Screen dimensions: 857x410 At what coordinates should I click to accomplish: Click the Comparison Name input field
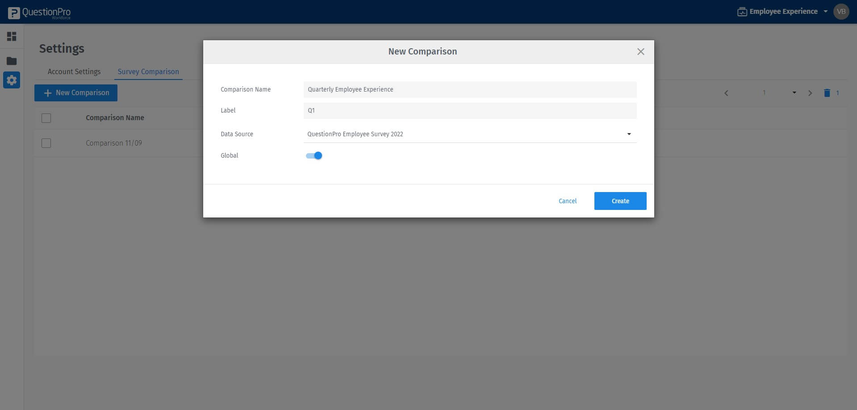coord(469,89)
